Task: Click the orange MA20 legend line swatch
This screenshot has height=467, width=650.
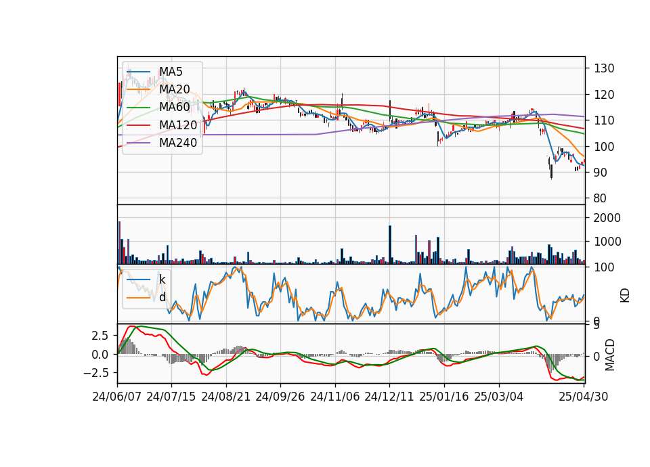Action: tap(138, 89)
